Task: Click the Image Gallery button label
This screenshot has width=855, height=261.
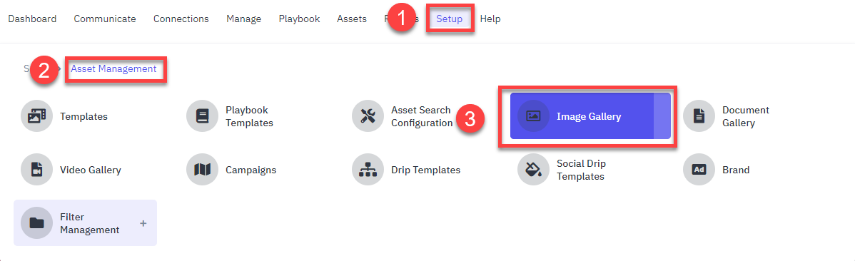Action: (x=589, y=116)
